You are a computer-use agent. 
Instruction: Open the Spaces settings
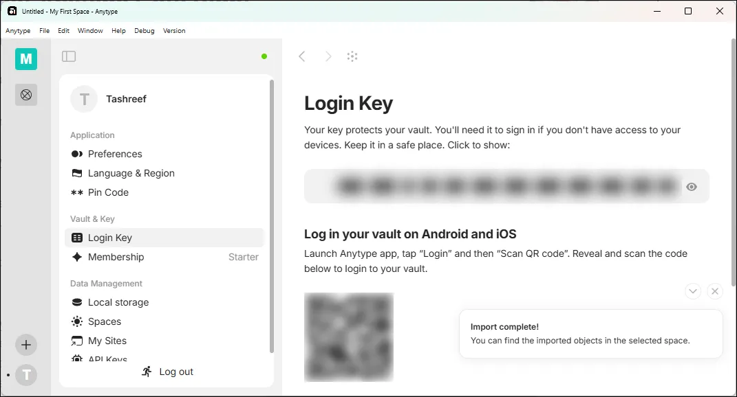(105, 321)
